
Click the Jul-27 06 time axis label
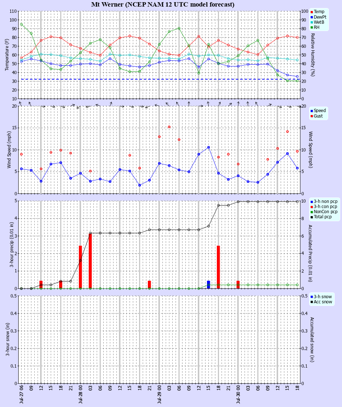(x=21, y=394)
